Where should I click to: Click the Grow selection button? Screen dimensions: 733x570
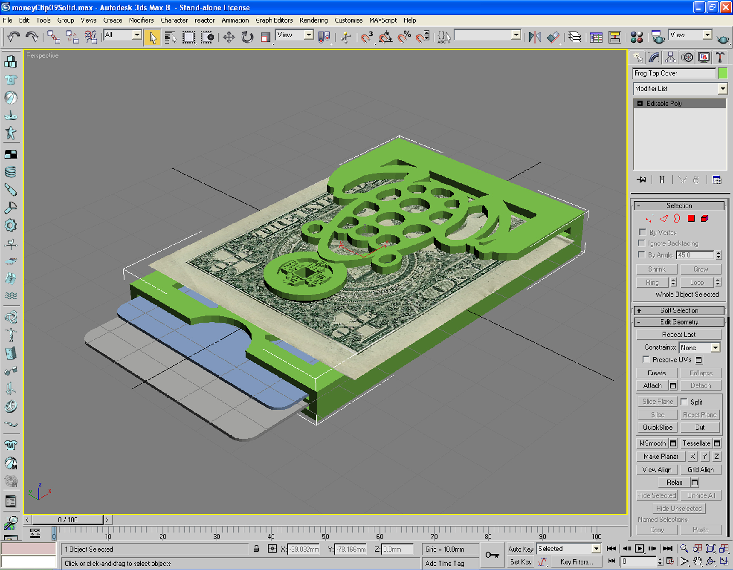701,269
